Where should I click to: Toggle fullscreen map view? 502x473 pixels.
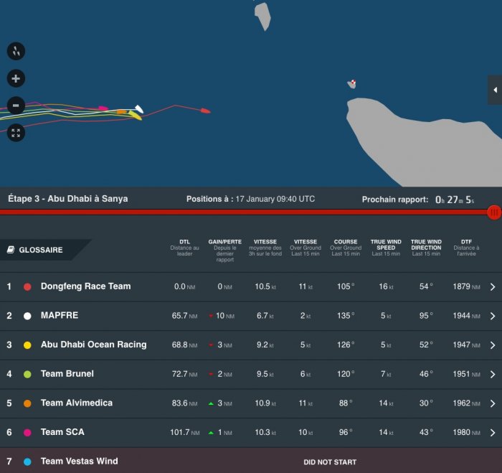tap(16, 133)
